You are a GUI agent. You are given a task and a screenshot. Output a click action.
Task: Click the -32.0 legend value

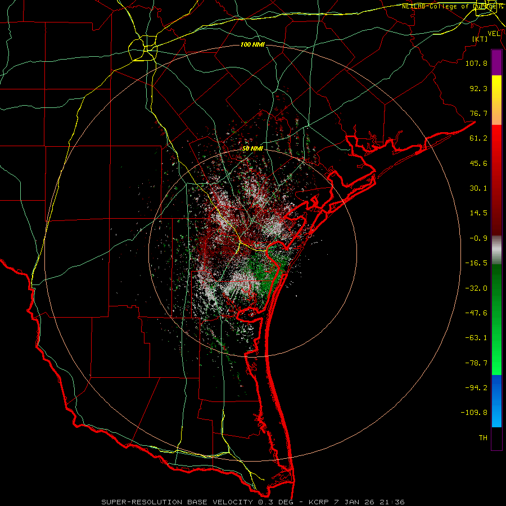point(476,288)
